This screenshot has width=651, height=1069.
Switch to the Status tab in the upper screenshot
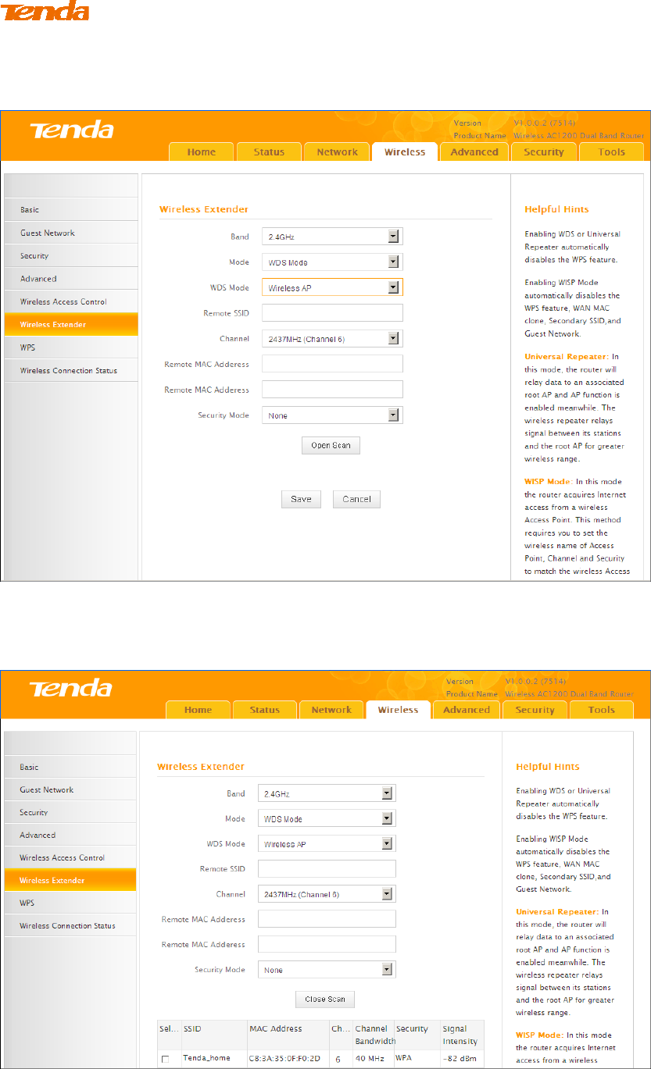click(x=268, y=152)
